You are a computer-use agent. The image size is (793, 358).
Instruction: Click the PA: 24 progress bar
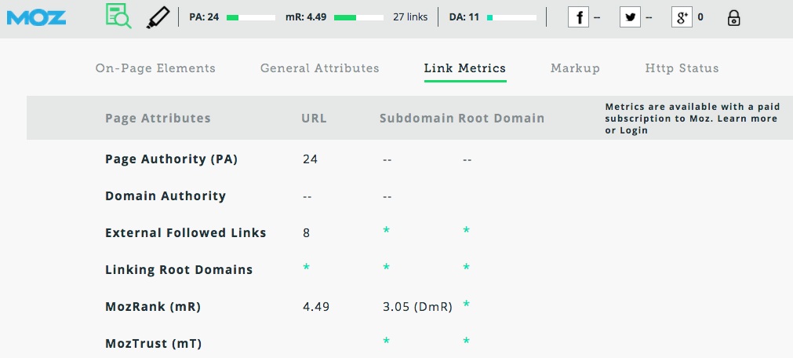251,18
